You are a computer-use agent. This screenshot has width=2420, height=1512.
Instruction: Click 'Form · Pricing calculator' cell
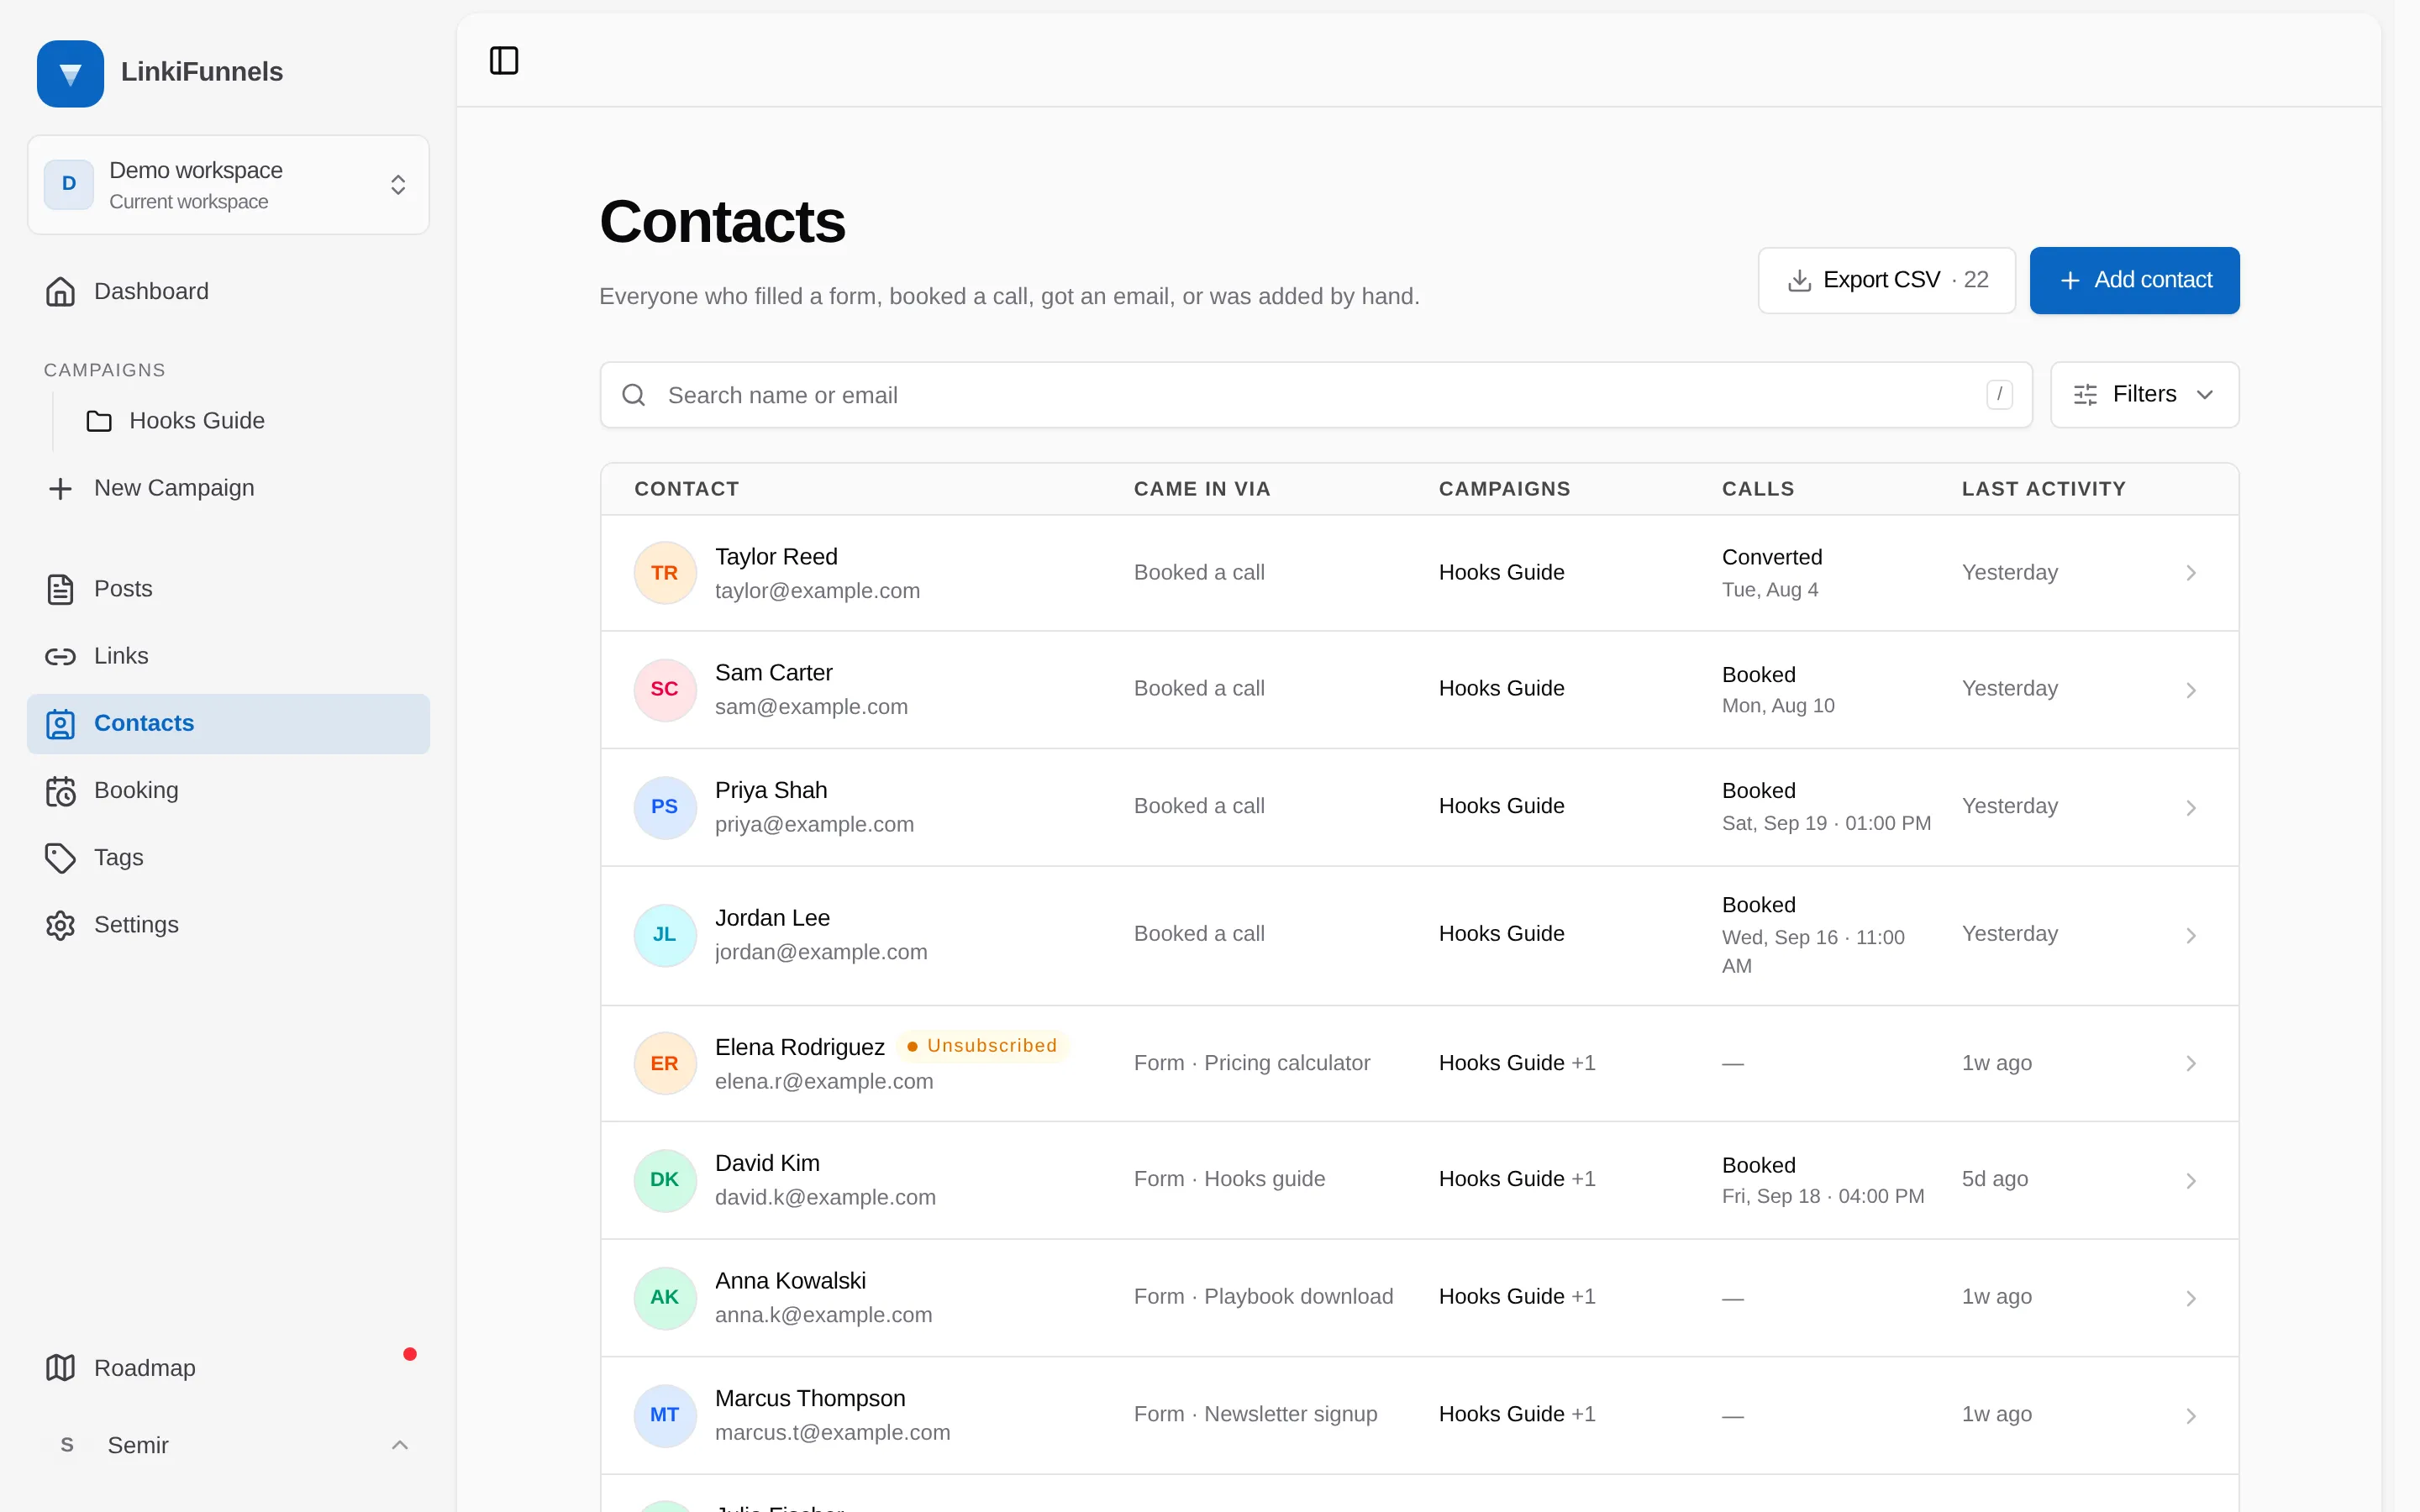(x=1251, y=1063)
